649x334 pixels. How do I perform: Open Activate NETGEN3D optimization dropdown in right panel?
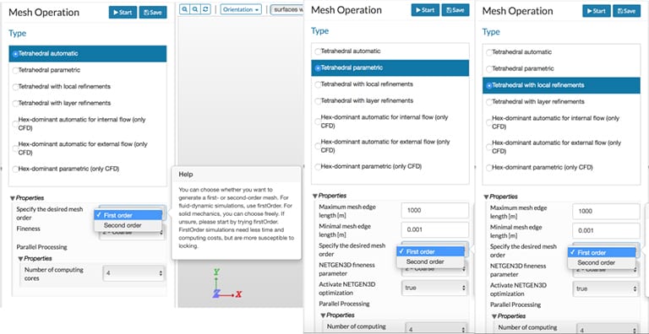606,288
